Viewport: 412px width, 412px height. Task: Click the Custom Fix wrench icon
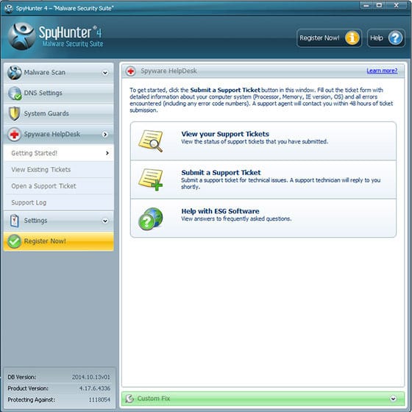click(x=129, y=399)
